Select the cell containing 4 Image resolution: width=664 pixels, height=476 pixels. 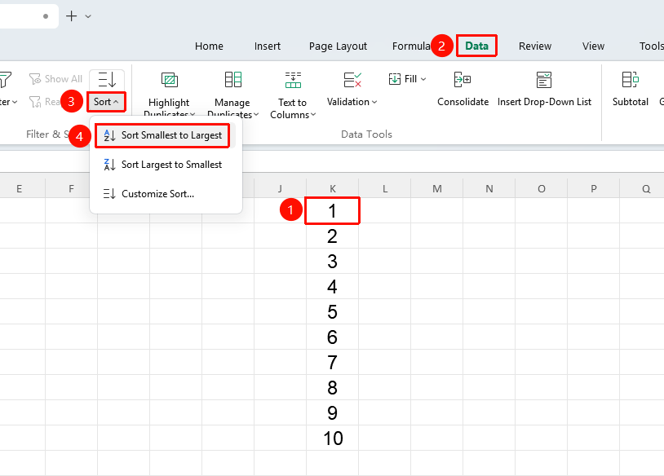tap(333, 286)
